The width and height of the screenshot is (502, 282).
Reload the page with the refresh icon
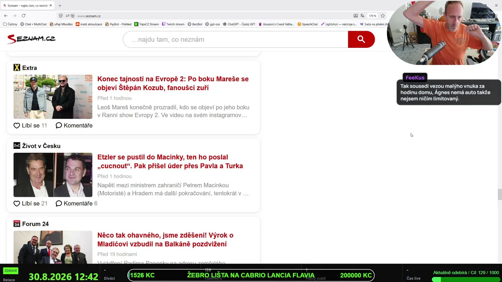coord(24,16)
